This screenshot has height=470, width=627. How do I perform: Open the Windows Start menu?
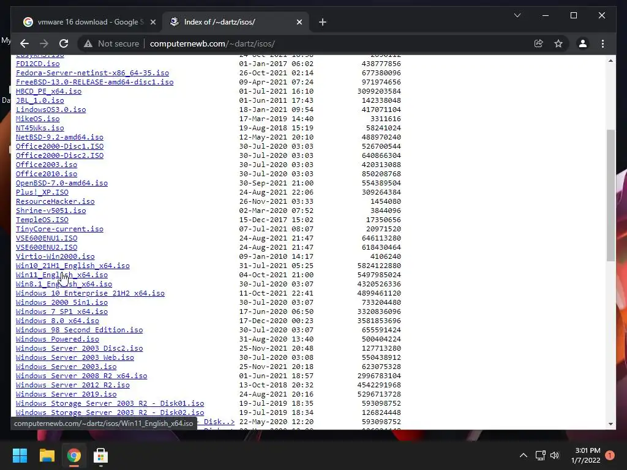click(20, 455)
